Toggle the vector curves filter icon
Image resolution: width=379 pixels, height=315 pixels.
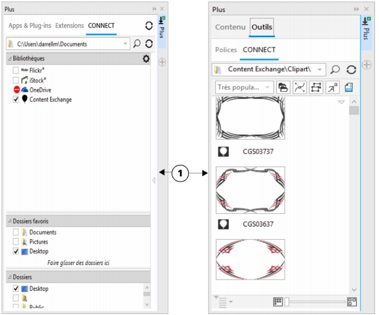[300, 87]
